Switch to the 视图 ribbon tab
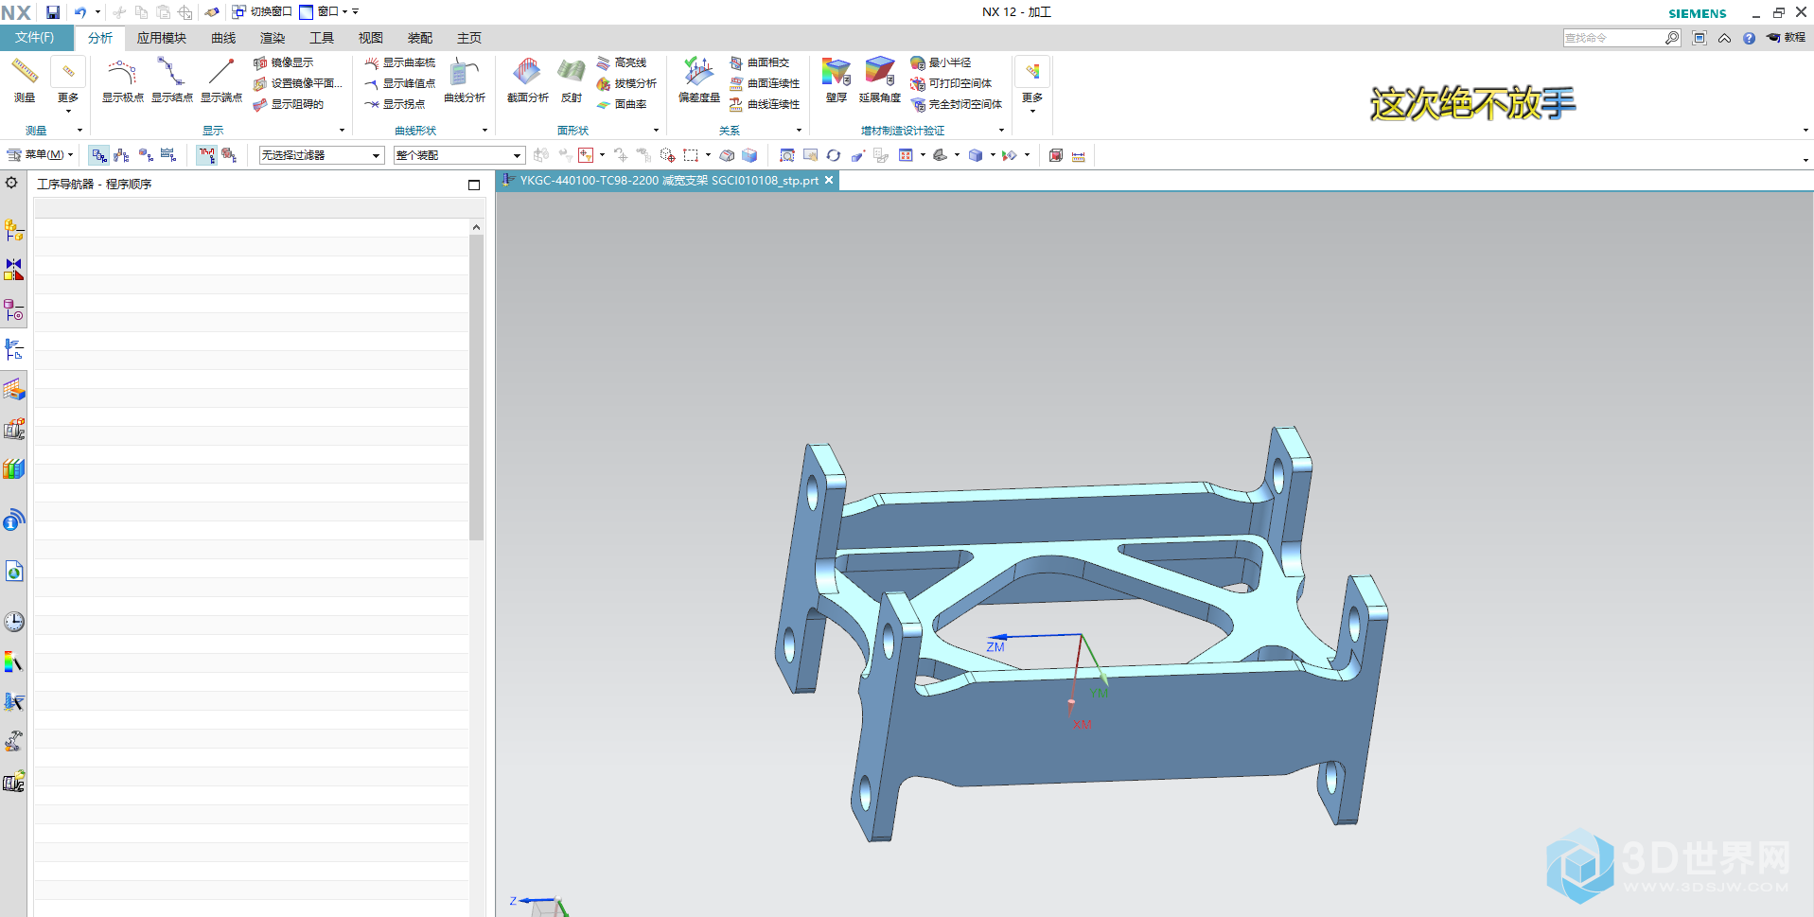This screenshot has width=1814, height=917. [371, 38]
